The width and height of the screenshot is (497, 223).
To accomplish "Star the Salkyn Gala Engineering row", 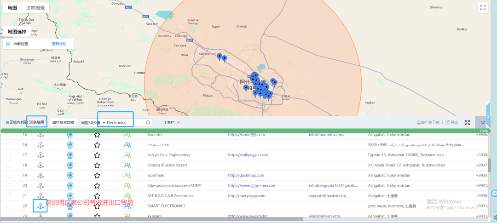I will (x=97, y=155).
